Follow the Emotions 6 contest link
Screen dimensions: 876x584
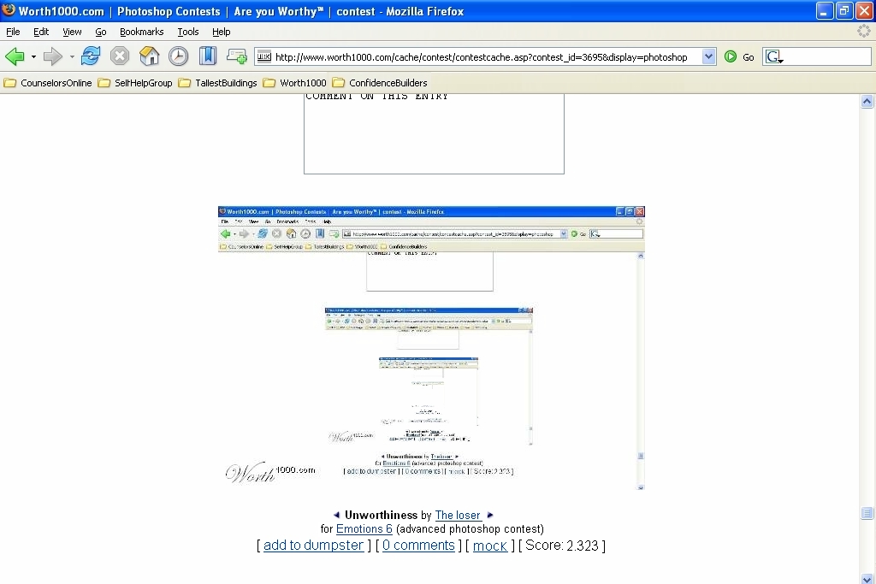pyautogui.click(x=364, y=528)
